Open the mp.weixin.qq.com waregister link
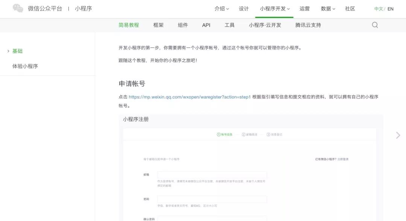406x221 pixels. click(x=190, y=97)
